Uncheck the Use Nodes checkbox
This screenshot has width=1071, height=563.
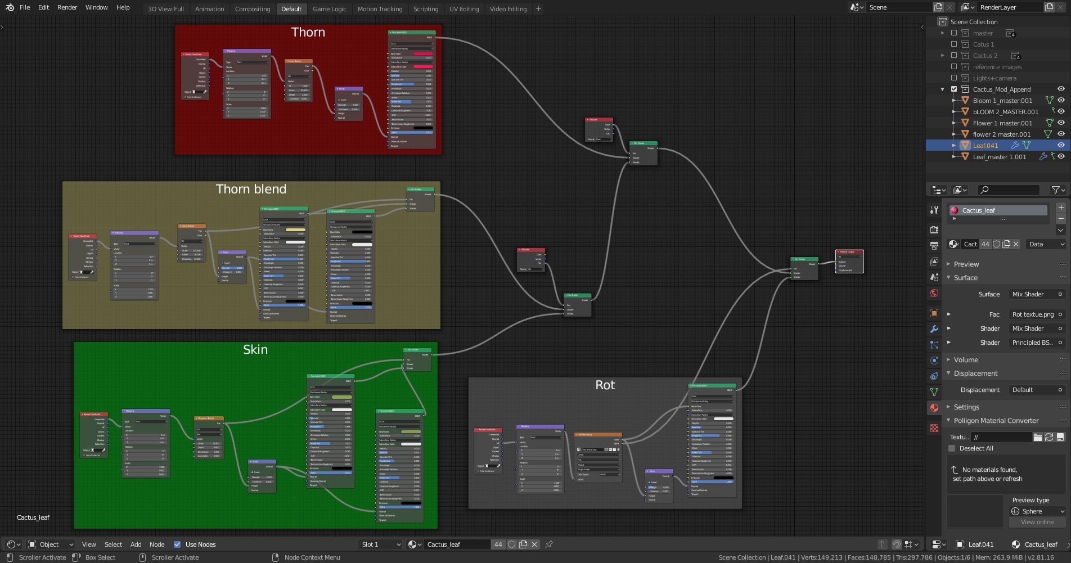point(177,544)
